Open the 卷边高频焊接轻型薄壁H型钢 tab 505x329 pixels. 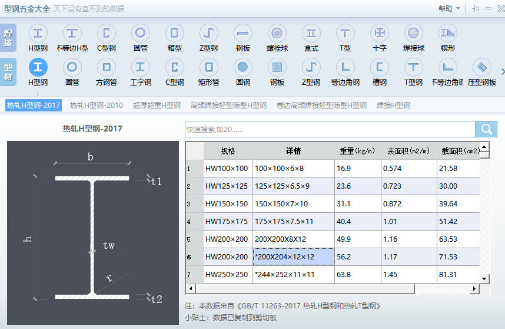click(321, 105)
